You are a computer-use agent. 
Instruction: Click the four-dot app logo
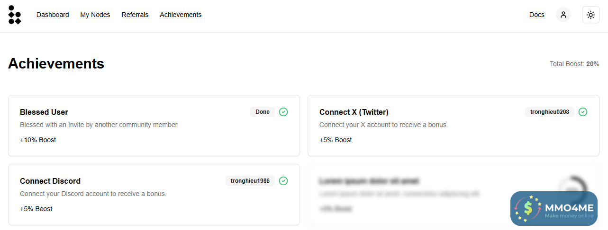pyautogui.click(x=15, y=15)
